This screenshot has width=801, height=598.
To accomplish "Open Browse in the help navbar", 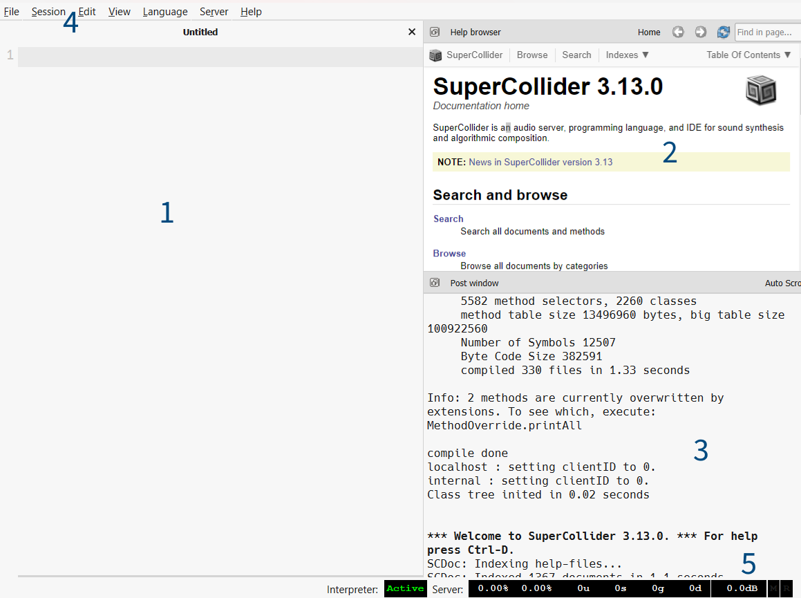I will (x=531, y=55).
